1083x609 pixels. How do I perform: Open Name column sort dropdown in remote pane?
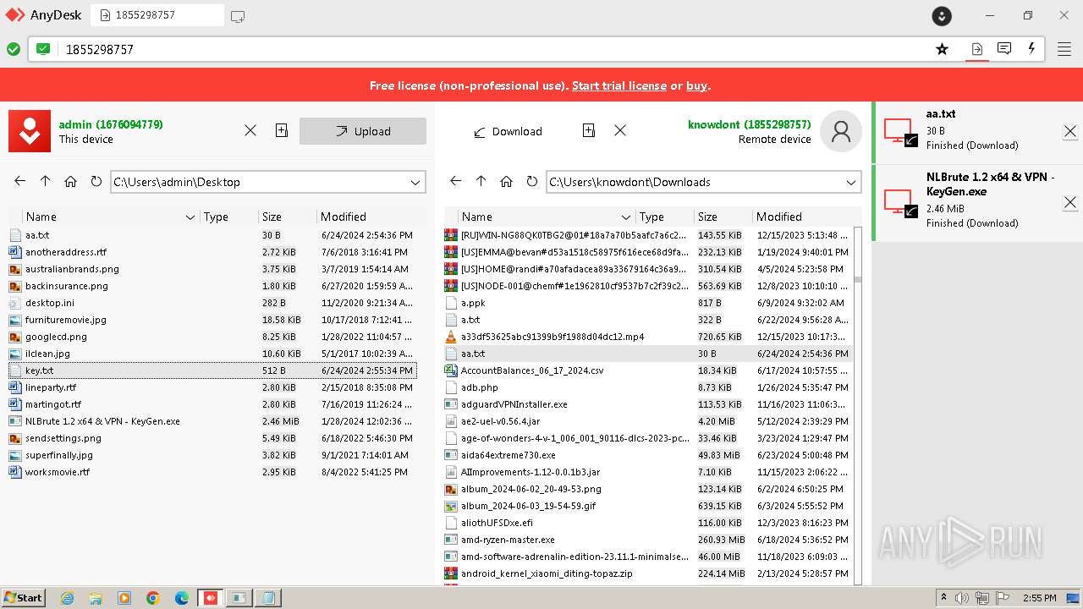(626, 217)
